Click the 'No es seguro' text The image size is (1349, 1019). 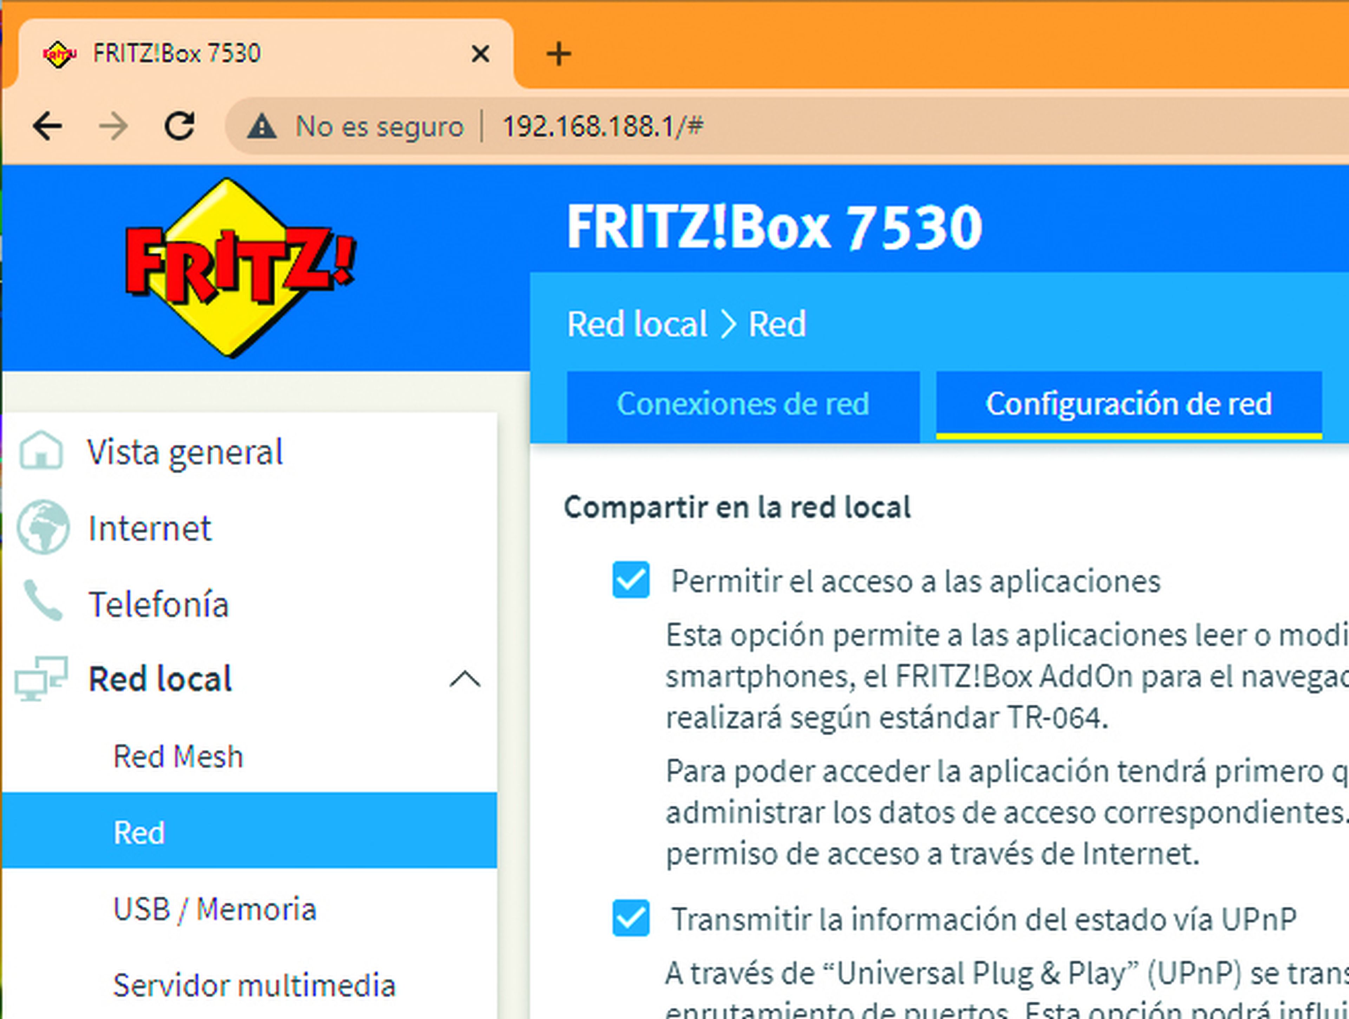(x=379, y=127)
